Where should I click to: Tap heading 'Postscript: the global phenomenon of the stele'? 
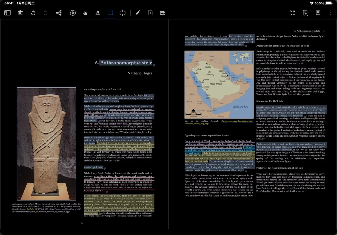280,168
